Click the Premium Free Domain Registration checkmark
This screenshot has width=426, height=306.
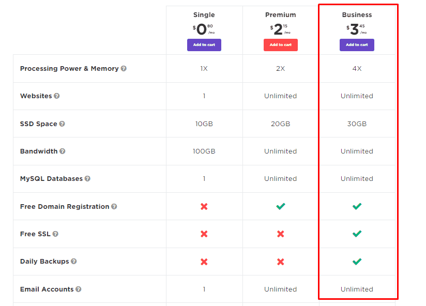click(x=281, y=206)
